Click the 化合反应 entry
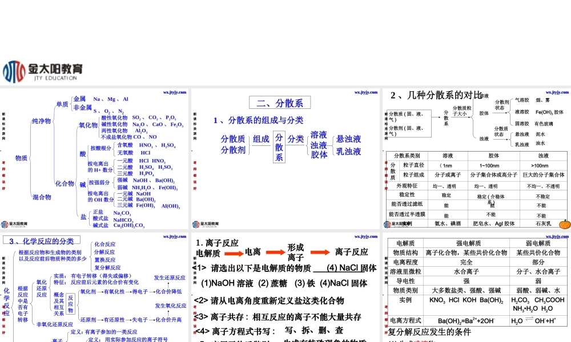The width and height of the screenshot is (571, 342). point(105,244)
